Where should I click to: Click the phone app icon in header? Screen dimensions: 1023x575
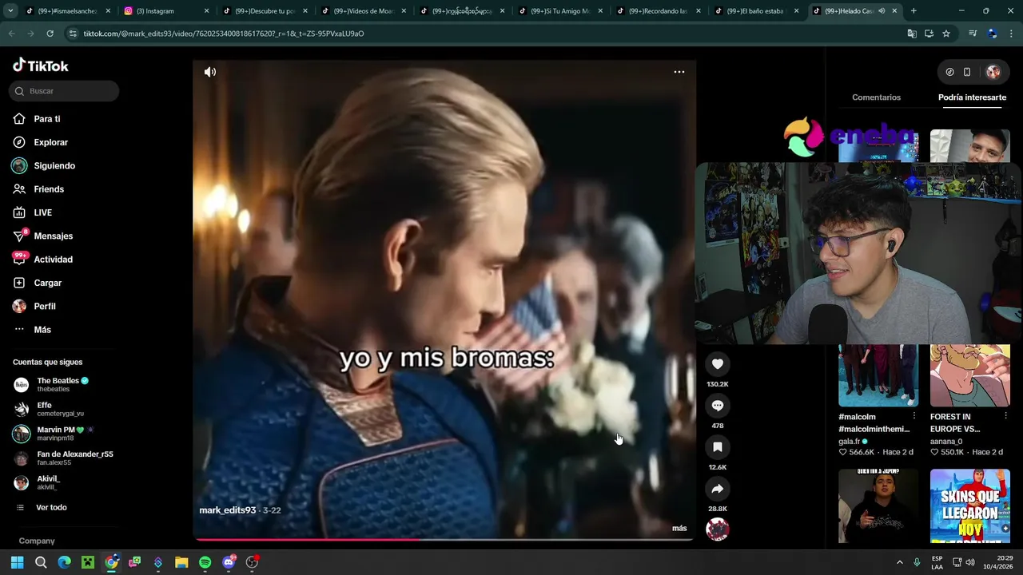(x=967, y=72)
